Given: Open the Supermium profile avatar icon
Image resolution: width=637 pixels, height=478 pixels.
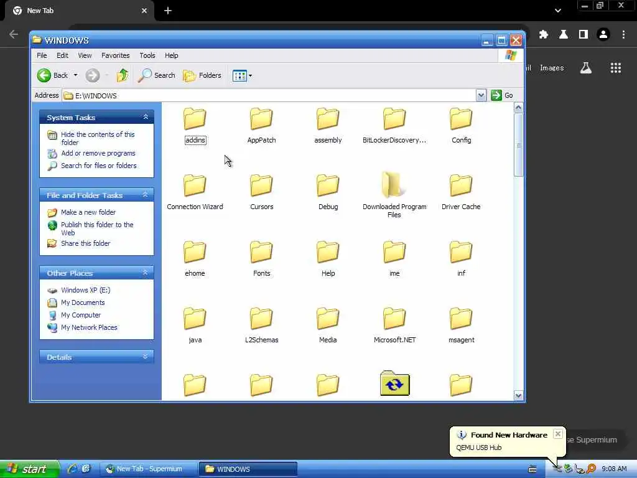Looking at the screenshot, I should [603, 35].
